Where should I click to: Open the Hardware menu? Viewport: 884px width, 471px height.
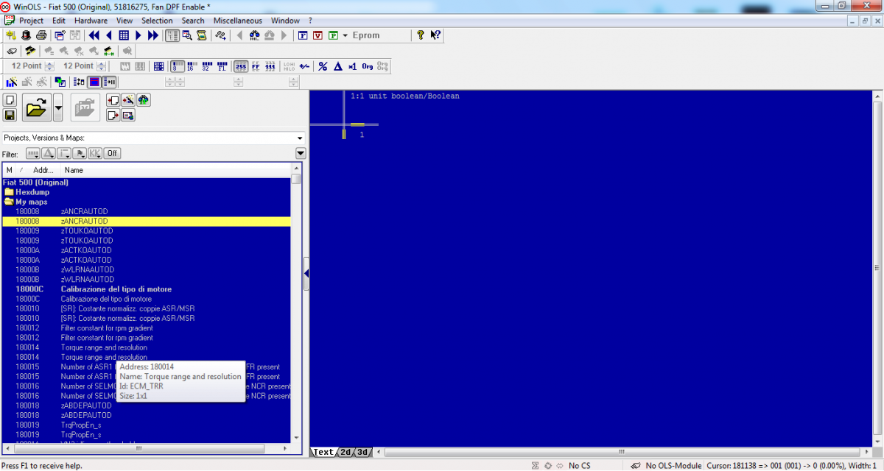[91, 21]
